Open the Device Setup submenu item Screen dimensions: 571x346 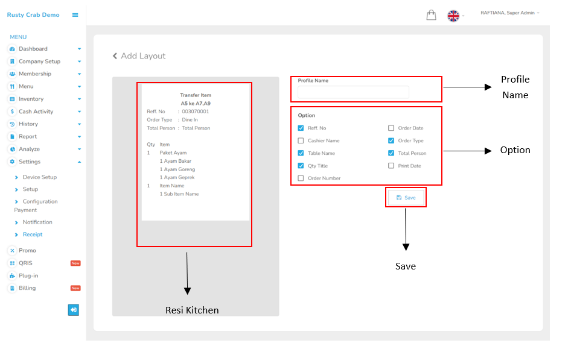point(39,177)
